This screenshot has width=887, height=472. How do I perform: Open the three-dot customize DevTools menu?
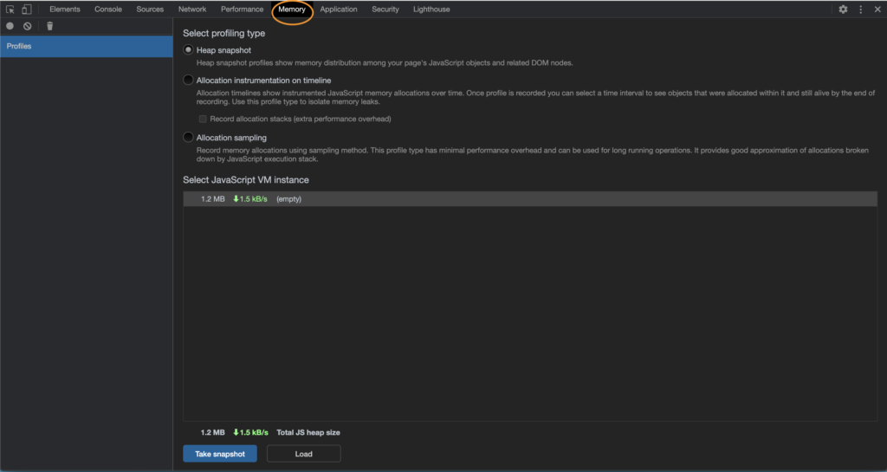860,10
